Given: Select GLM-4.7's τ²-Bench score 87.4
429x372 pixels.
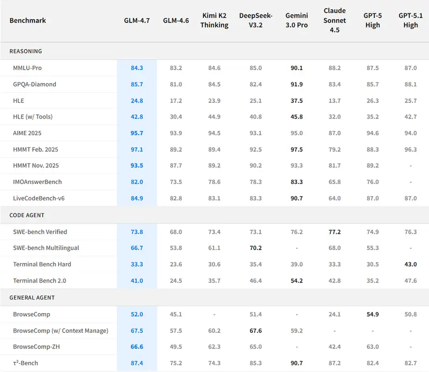Looking at the screenshot, I should tap(137, 363).
